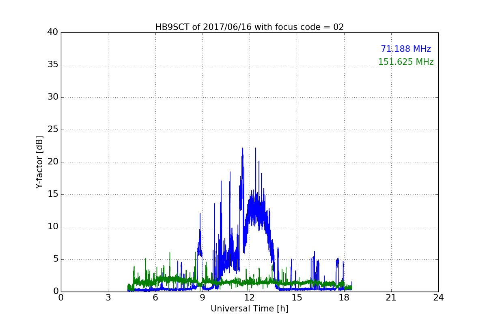
Task: Click the plot title HB9SCT of 2017/06/16
Action: (x=250, y=27)
